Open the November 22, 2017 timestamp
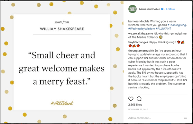Screen dimensions: 193x124 [138, 109]
